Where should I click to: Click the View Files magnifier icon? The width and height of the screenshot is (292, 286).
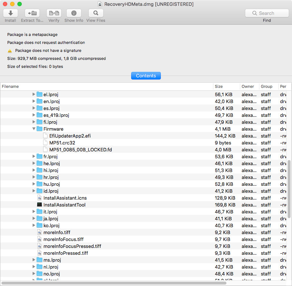[x=96, y=13]
